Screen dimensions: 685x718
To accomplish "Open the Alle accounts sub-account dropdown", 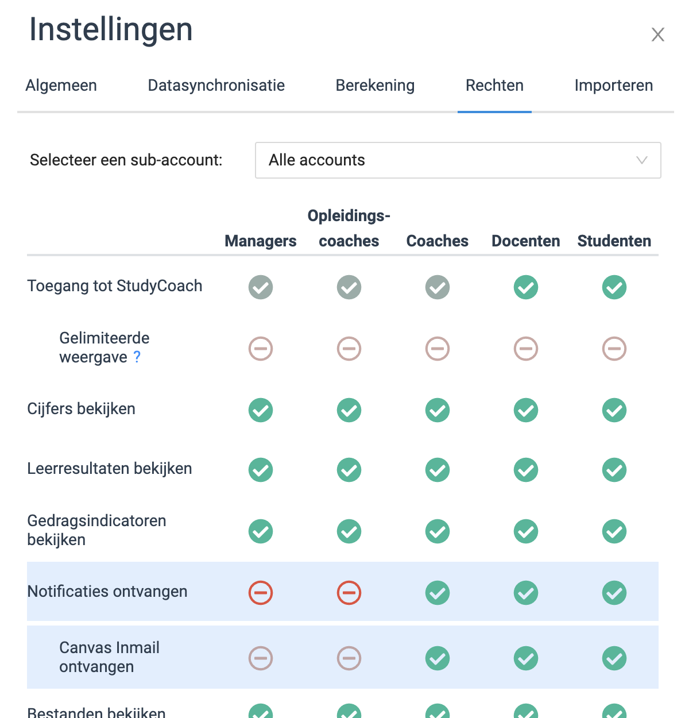I will click(x=458, y=160).
